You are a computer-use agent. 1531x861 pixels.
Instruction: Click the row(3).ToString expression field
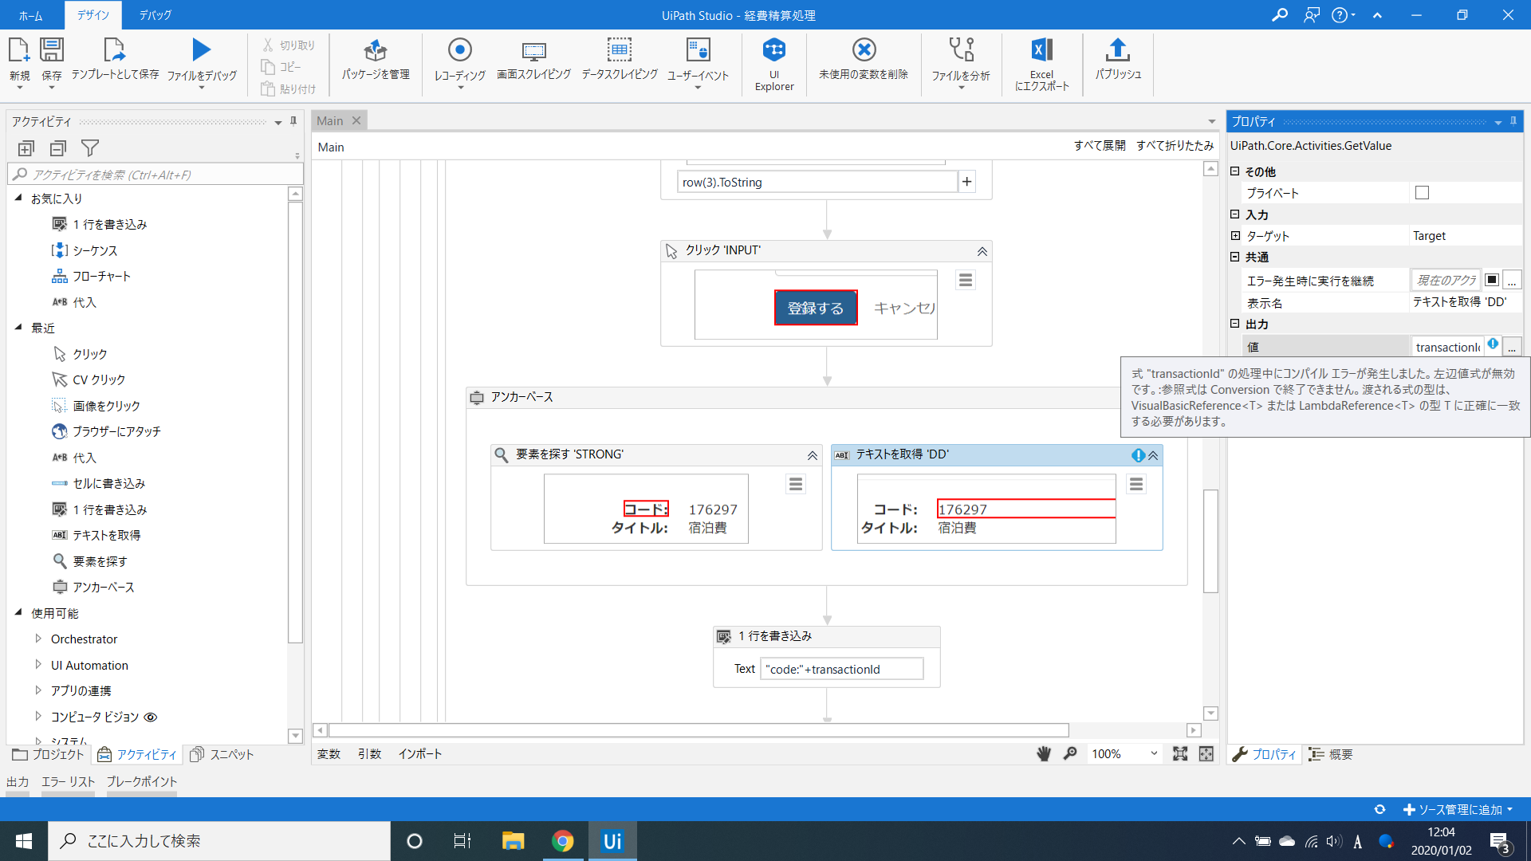(817, 182)
